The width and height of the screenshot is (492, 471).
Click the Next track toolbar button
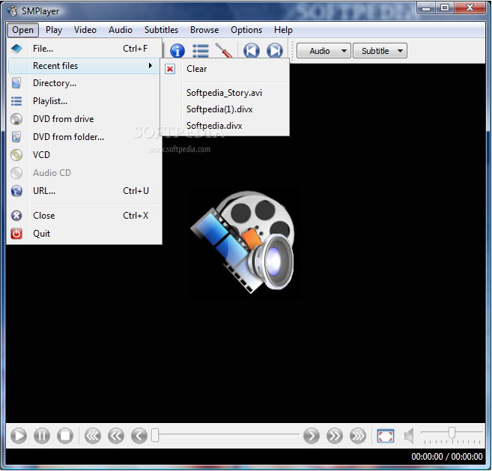[275, 51]
